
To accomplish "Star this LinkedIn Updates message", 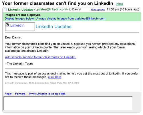I will 6,9.
